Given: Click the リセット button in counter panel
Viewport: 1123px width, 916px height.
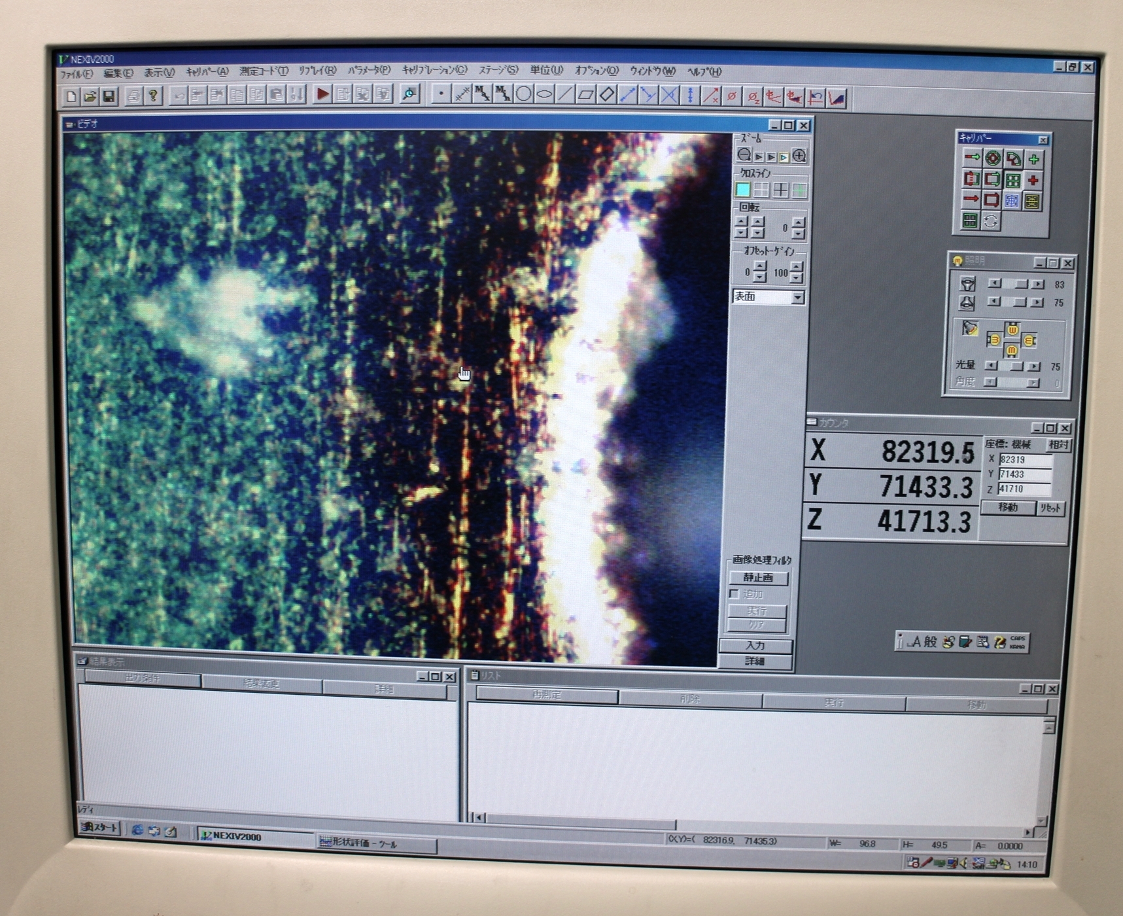Looking at the screenshot, I should point(1051,508).
